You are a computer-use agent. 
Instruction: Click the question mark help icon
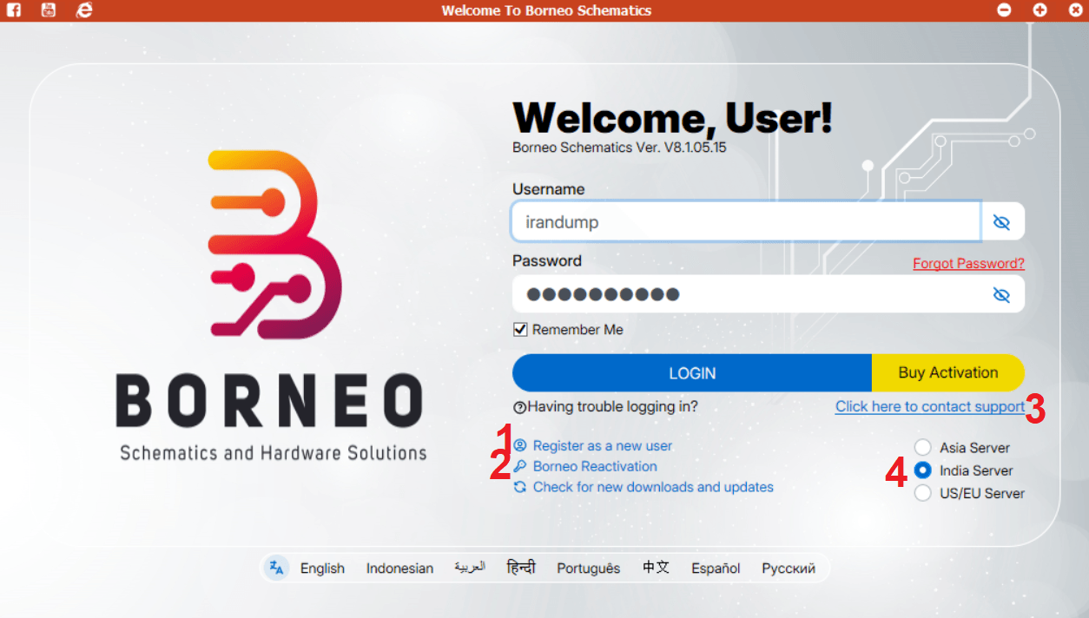519,407
